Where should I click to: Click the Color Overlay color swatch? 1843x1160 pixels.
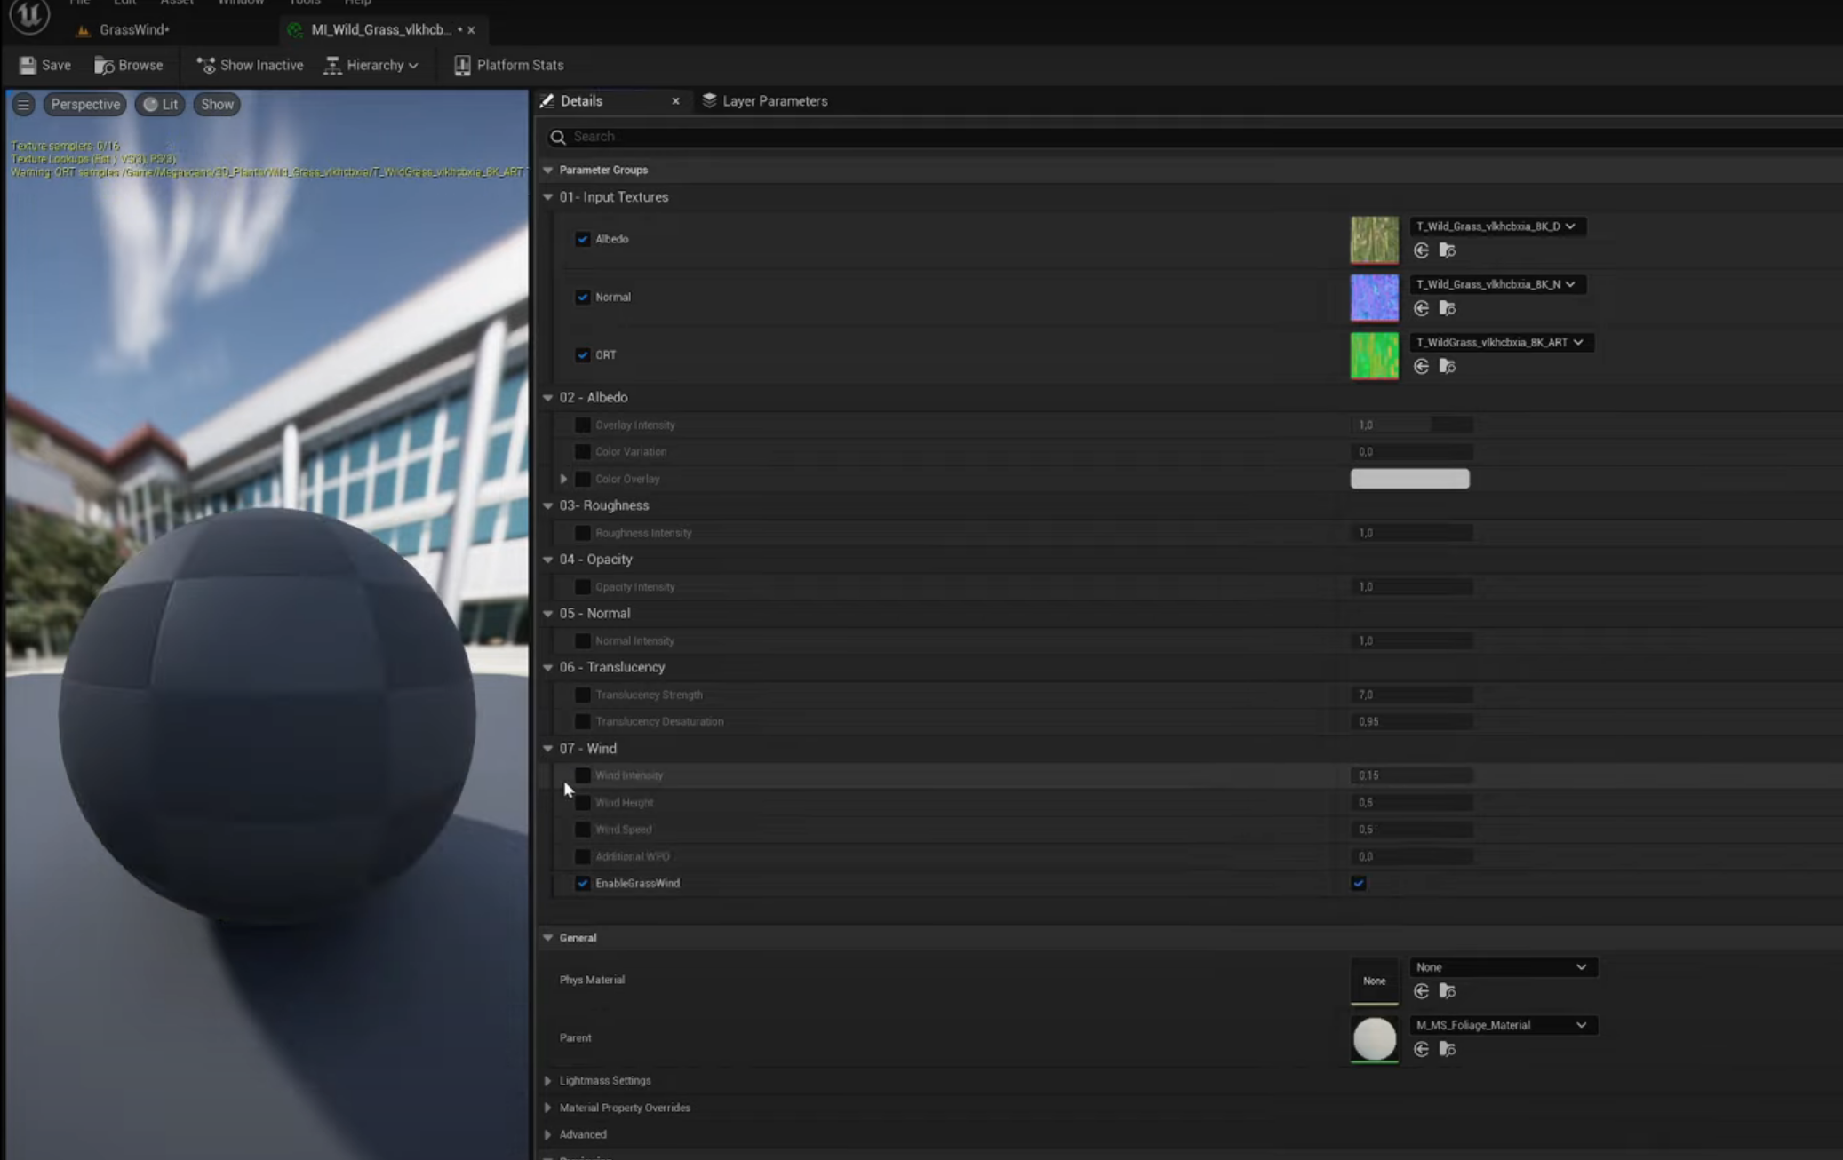pos(1409,479)
